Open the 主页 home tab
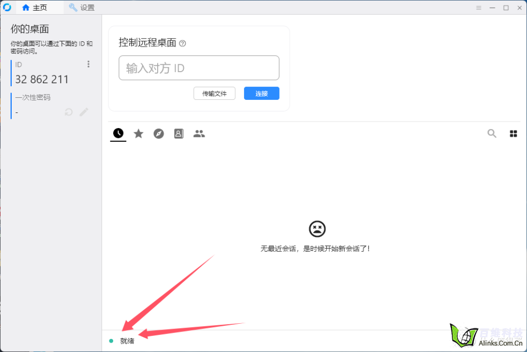This screenshot has height=352, width=527. 34,8
